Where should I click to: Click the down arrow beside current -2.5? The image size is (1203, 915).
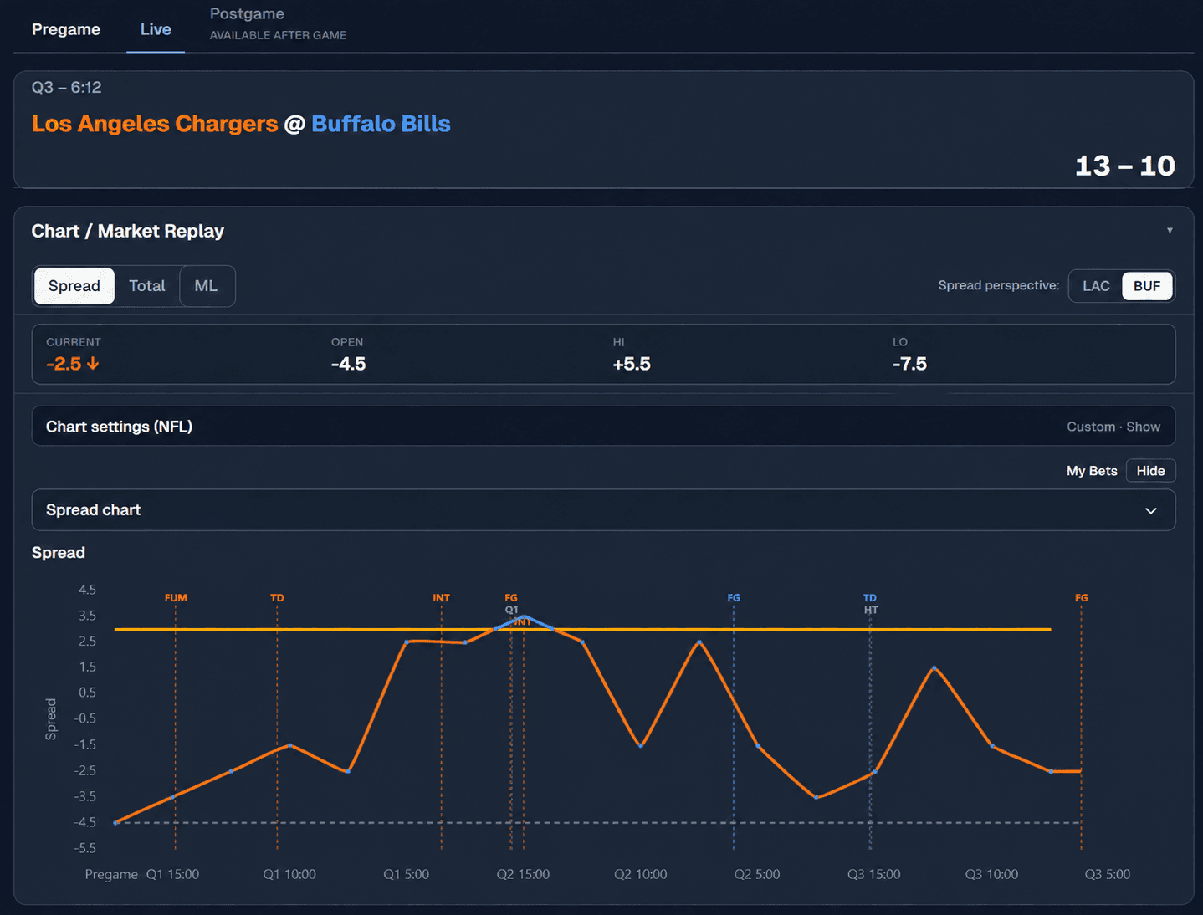pyautogui.click(x=93, y=364)
